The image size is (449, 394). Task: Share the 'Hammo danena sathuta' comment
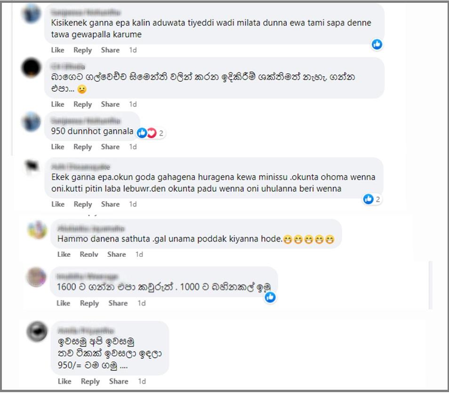(x=117, y=254)
